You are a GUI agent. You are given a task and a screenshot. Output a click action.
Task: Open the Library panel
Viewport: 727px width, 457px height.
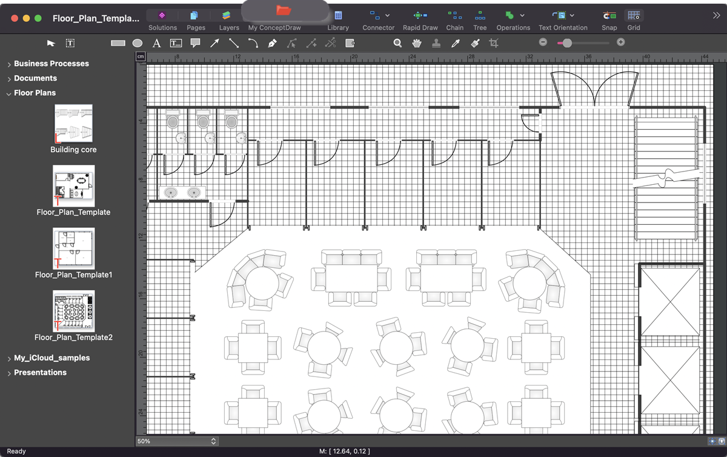pyautogui.click(x=338, y=20)
